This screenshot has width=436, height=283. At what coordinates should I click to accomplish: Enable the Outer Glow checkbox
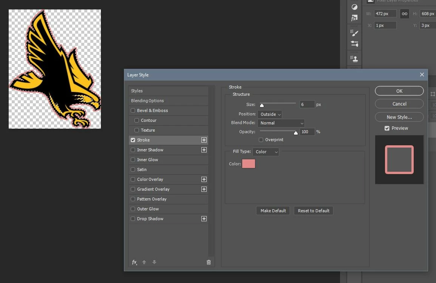133,209
